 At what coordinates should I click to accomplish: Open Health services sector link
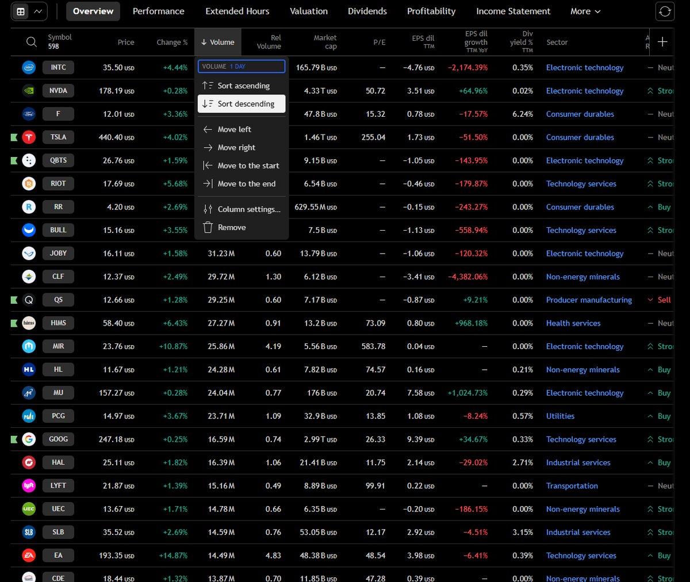(573, 323)
